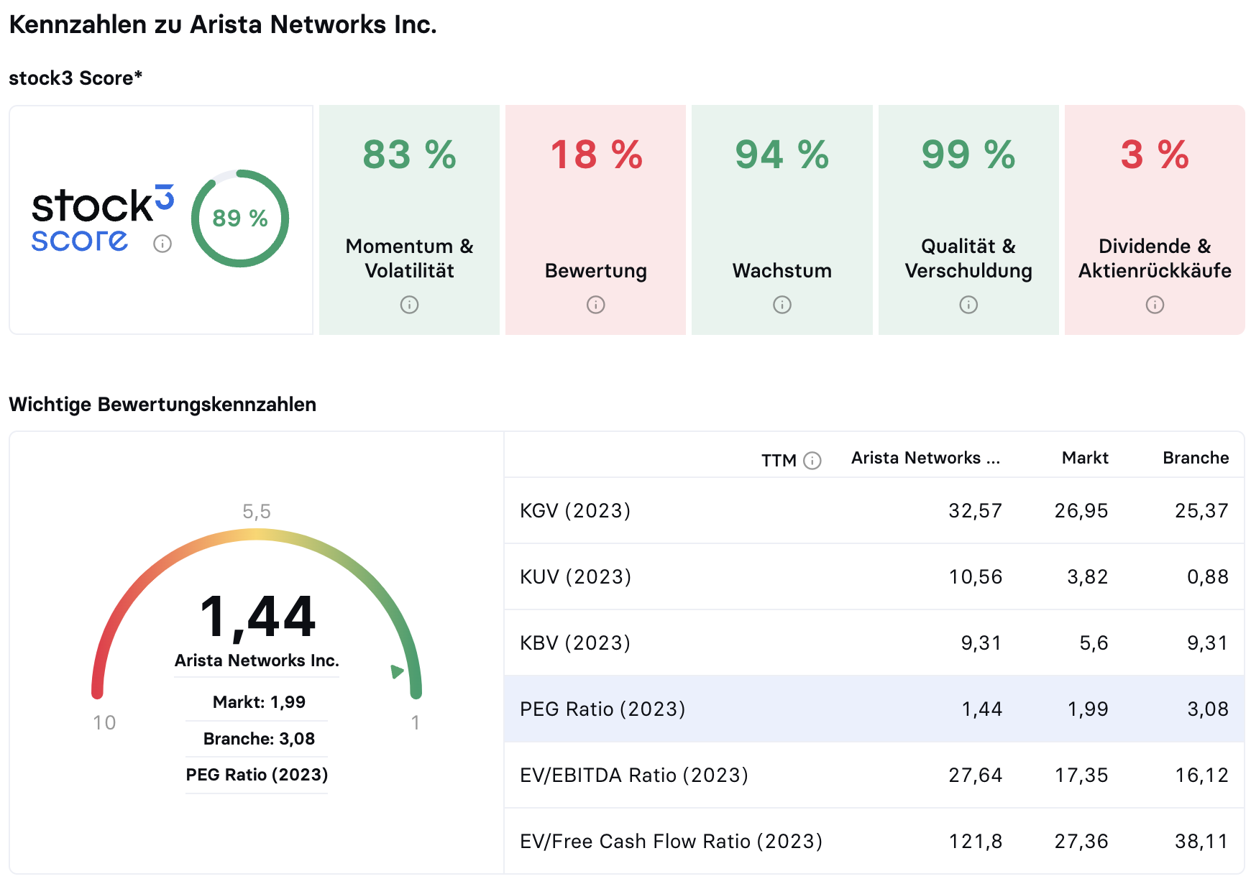The width and height of the screenshot is (1251, 884).
Task: Open info icon under Qualität & Verschuldung
Action: pyautogui.click(x=968, y=305)
